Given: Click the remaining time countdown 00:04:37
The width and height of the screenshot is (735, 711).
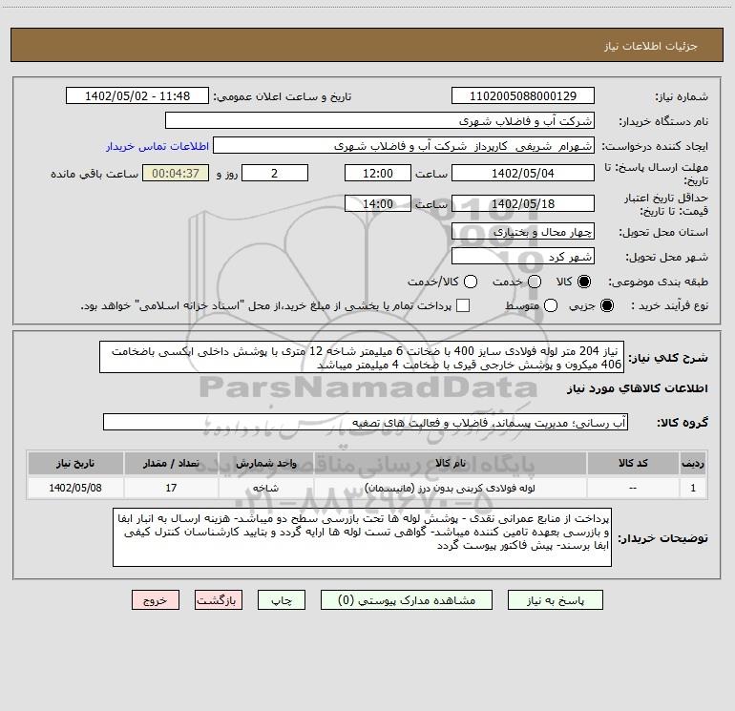Looking at the screenshot, I should (x=176, y=173).
